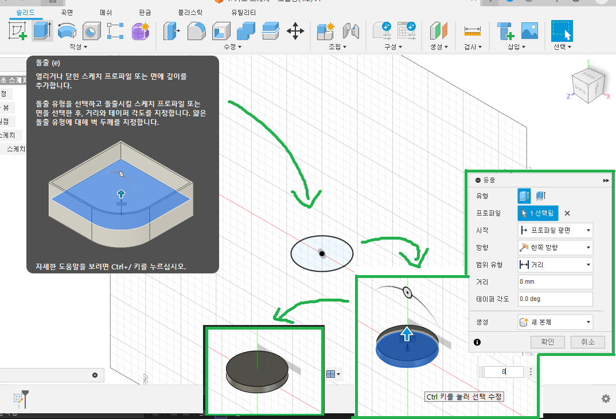Clear the profile selection with the X
Viewport: 616px width, 419px height.
pos(567,213)
